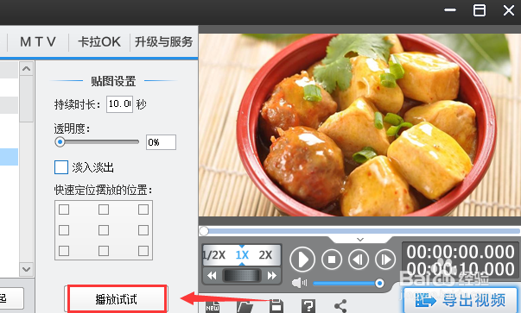Click the New project icon
Screen dimensions: 521x313
[x=213, y=306]
